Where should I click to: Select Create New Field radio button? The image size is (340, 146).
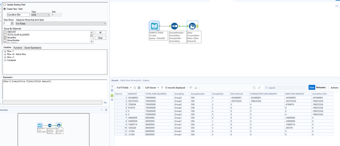tap(5, 9)
